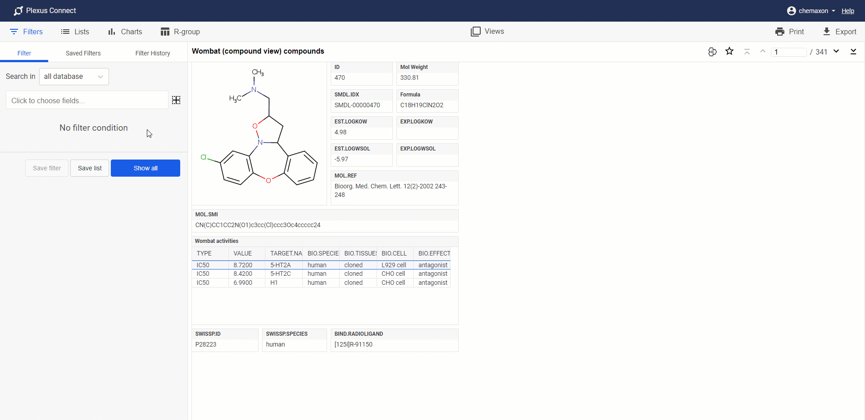Print the current compound view
865x420 pixels.
coord(790,32)
